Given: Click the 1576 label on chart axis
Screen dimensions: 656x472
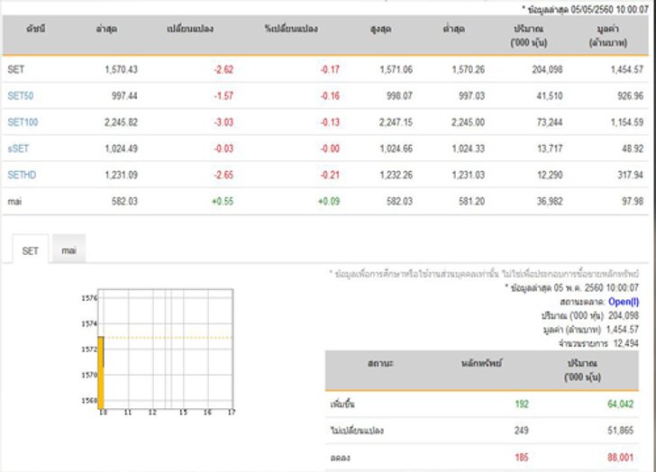Looking at the screenshot, I should coord(89,297).
